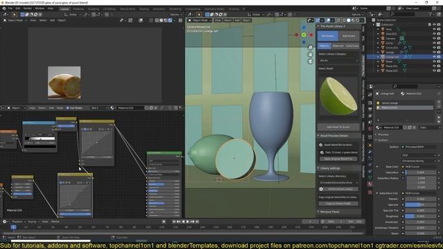The height and width of the screenshot is (249, 443).
Task: Click the ColorRamp gradient bar in node editor
Action: pos(40,138)
